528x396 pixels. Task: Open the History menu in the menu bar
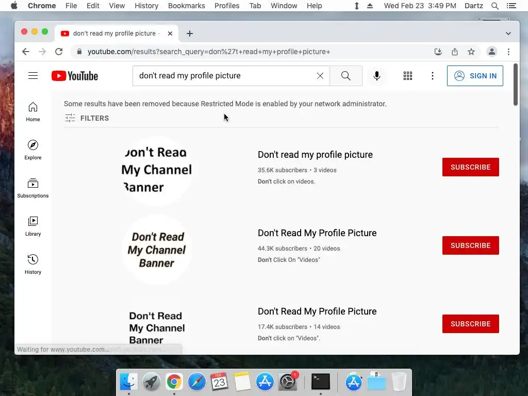point(146,6)
